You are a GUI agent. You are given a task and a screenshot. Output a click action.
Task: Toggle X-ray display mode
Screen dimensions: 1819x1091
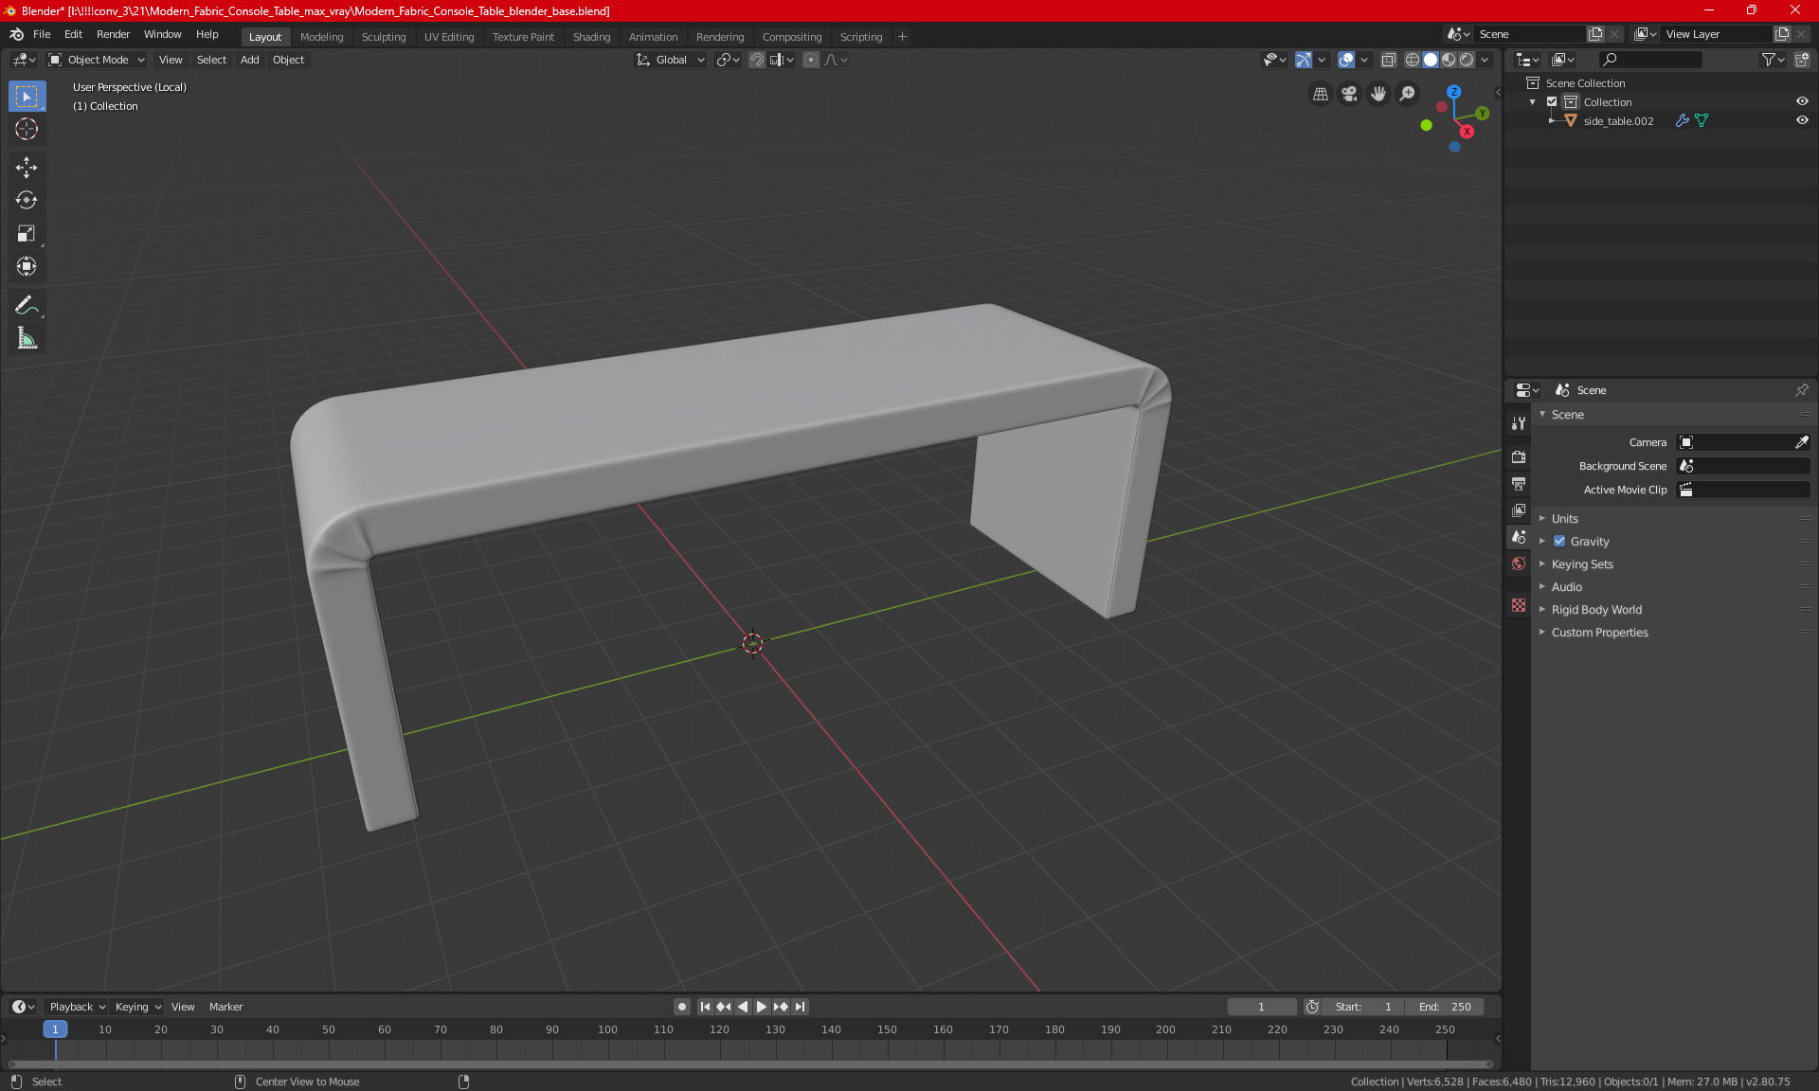point(1388,60)
